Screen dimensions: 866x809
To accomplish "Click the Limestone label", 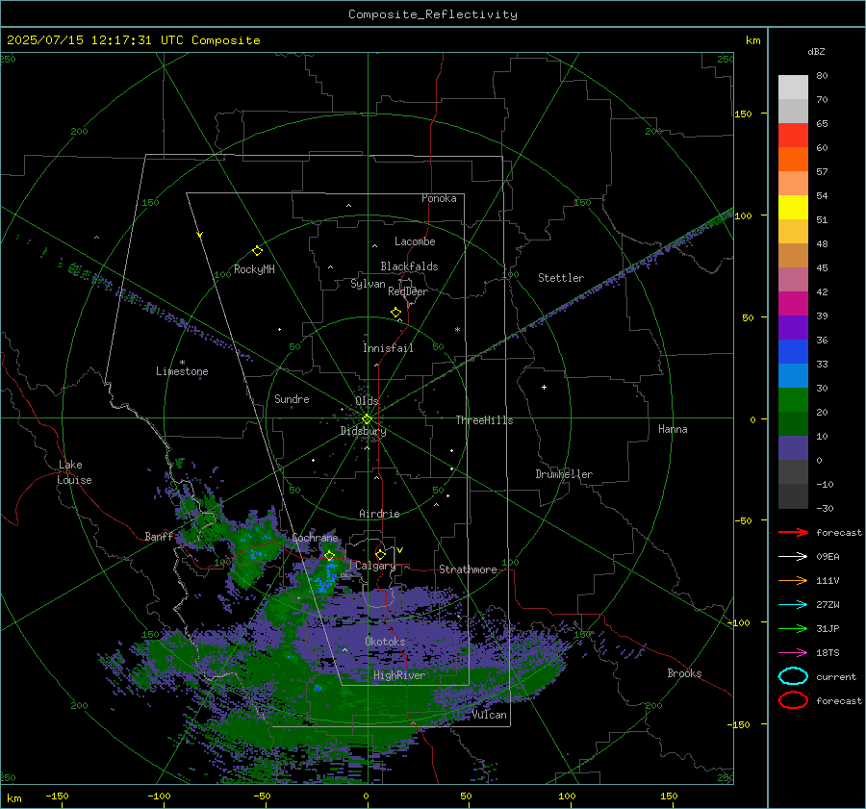I will (182, 371).
